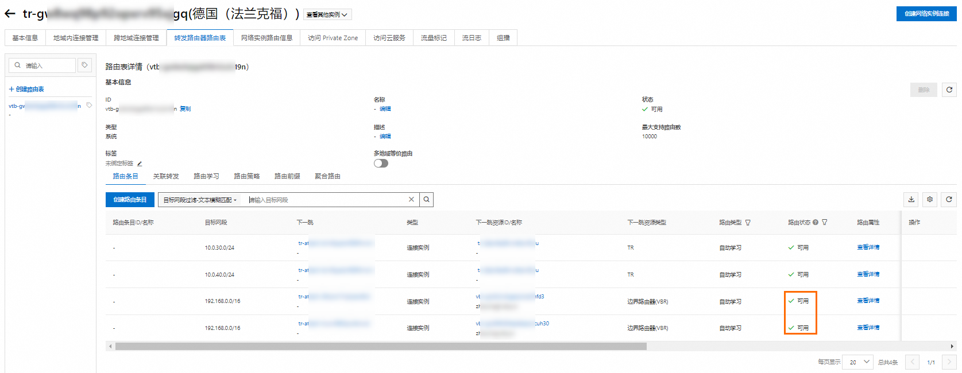Click 查看详情 for the 10.0.40.0/24 route
Viewport: 962px width, 373px height.
click(868, 274)
